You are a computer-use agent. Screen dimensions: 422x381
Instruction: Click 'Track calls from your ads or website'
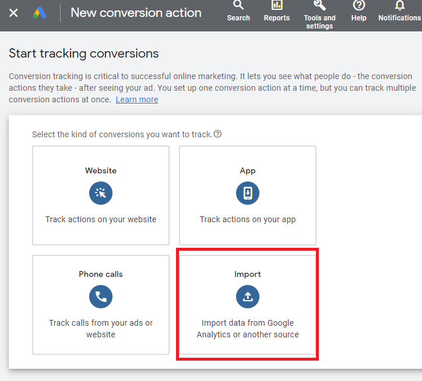click(x=101, y=329)
